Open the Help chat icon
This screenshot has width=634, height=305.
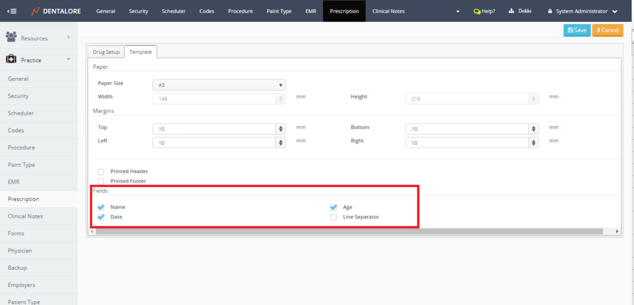(x=476, y=11)
